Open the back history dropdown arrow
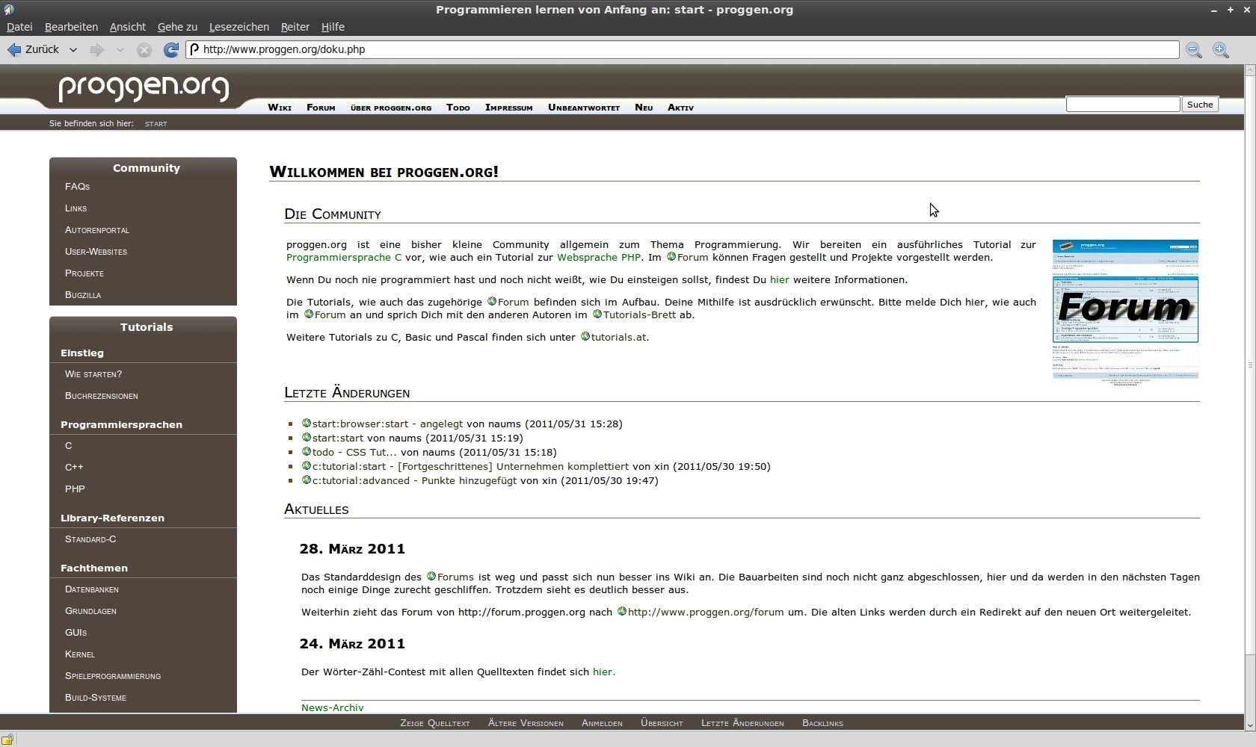 73,50
